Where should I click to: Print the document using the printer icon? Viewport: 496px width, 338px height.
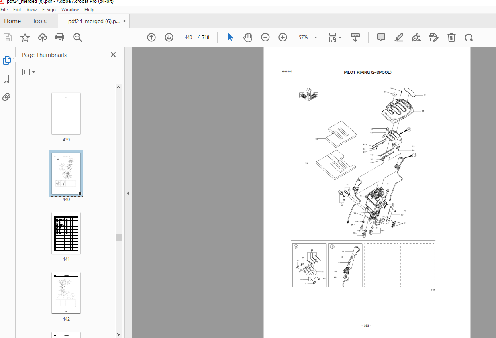coord(60,37)
